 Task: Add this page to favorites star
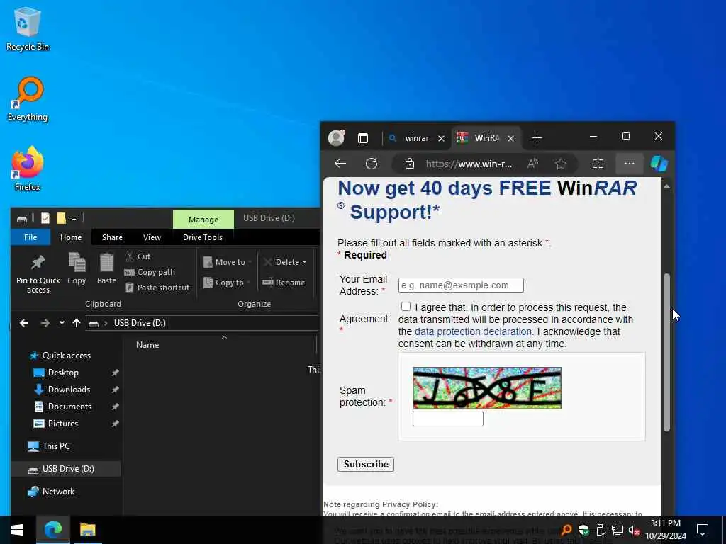pos(561,164)
